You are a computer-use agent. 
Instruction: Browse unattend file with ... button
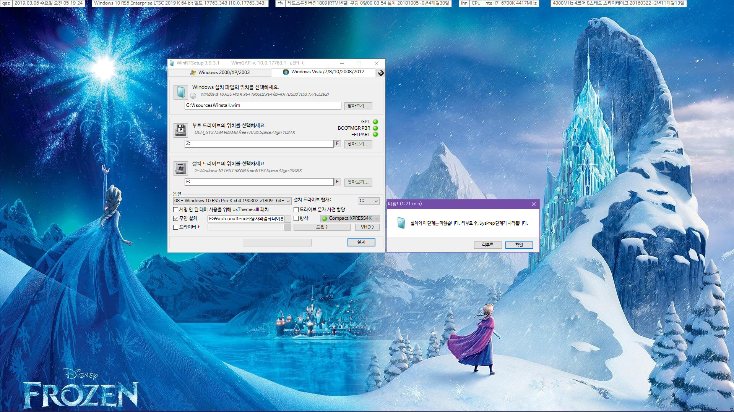[x=288, y=219]
